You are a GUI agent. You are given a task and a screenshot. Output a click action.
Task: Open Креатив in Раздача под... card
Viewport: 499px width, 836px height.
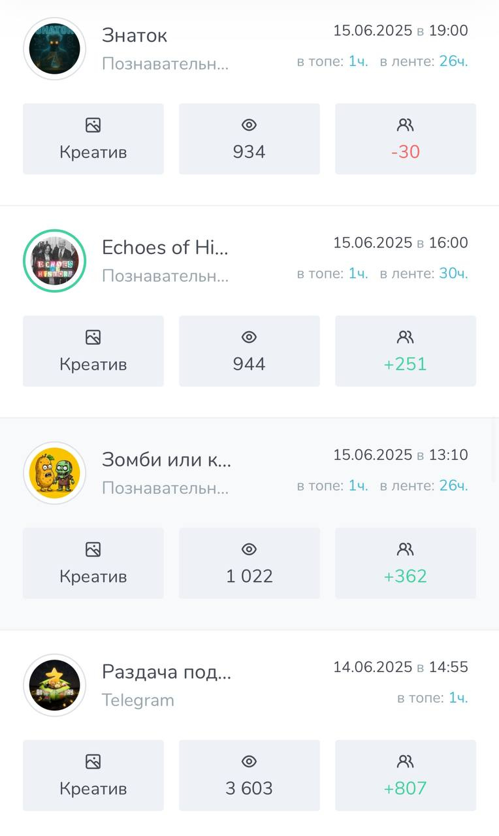(x=93, y=775)
